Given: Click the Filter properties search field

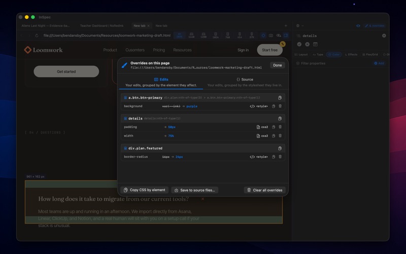Looking at the screenshot, I should (334, 63).
